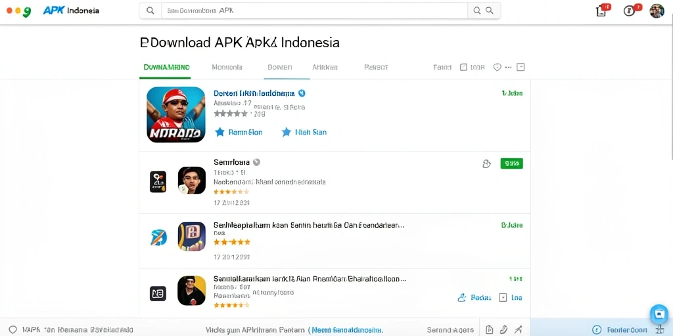
Task: Open the round alert icon with the red badge
Action: [x=632, y=10]
